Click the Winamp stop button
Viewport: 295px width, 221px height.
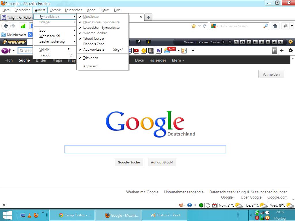click(262, 42)
